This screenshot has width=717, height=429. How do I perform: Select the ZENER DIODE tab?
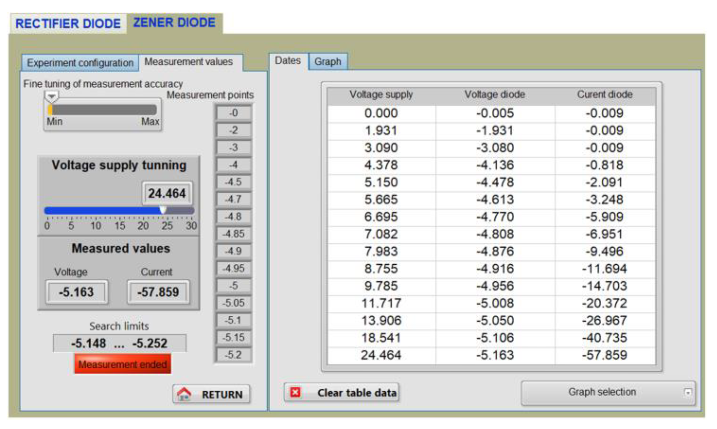click(174, 23)
